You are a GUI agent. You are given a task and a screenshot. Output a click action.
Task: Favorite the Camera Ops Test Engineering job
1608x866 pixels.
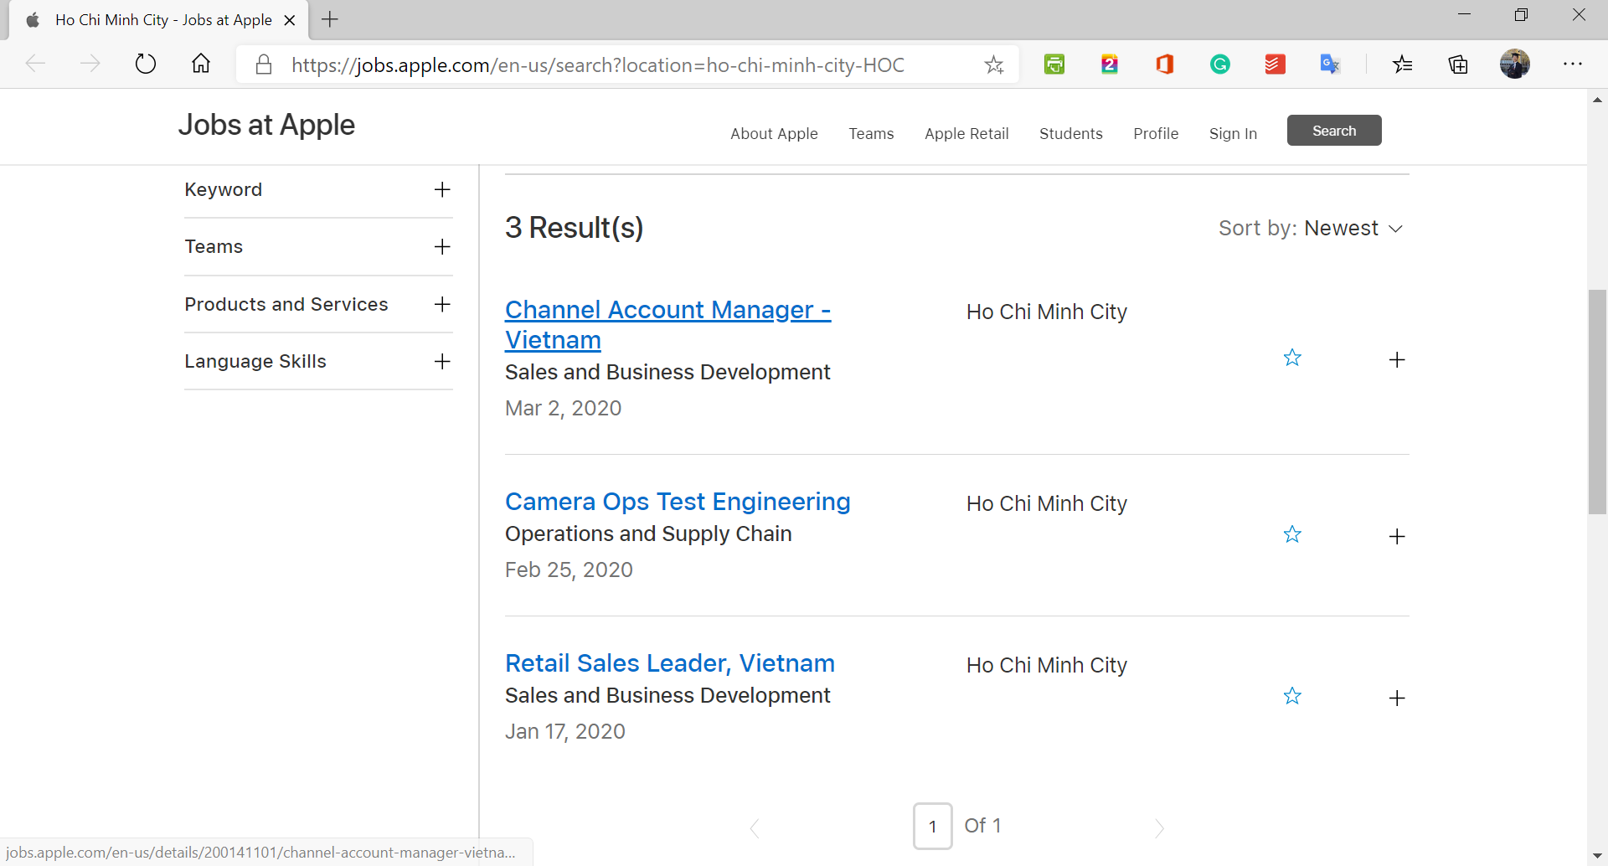pos(1292,535)
